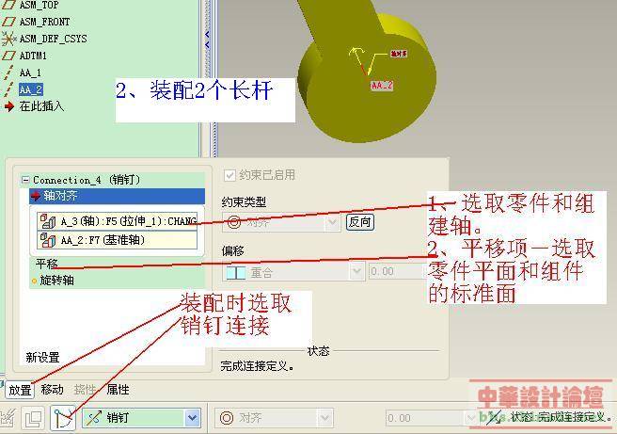Toggle convert constraints to connection icon
This screenshot has height=434, width=617.
click(63, 418)
